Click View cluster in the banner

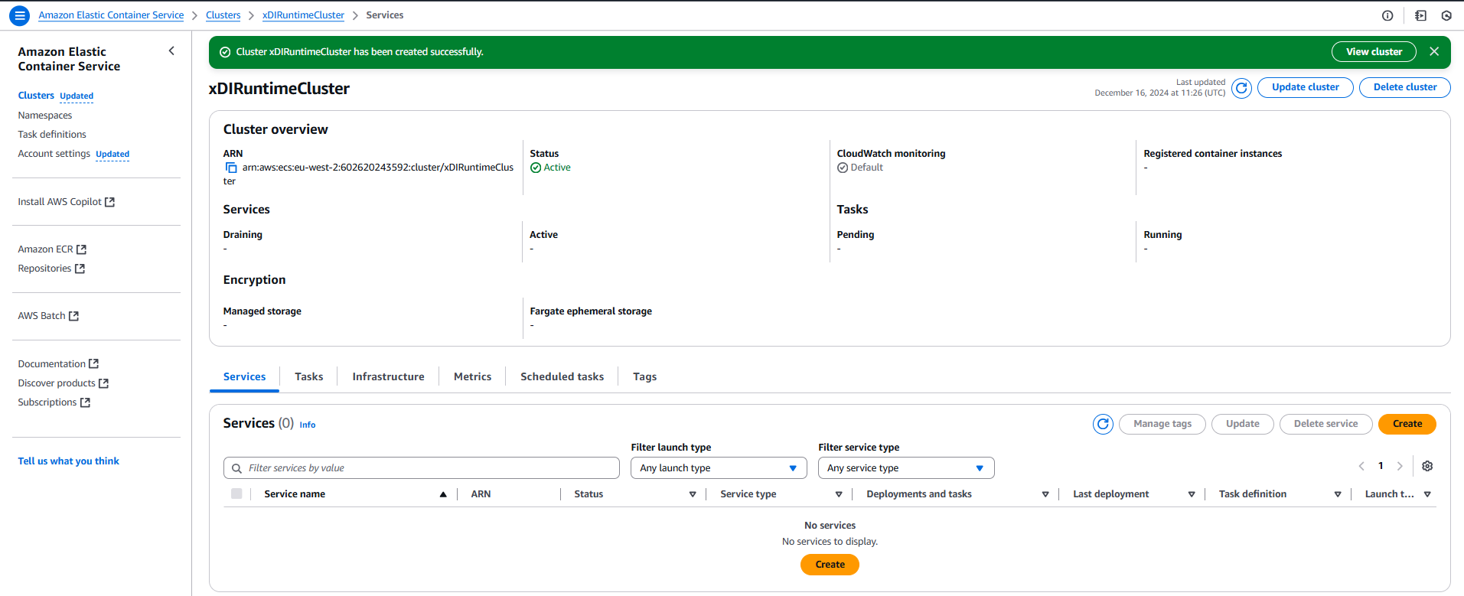tap(1374, 52)
